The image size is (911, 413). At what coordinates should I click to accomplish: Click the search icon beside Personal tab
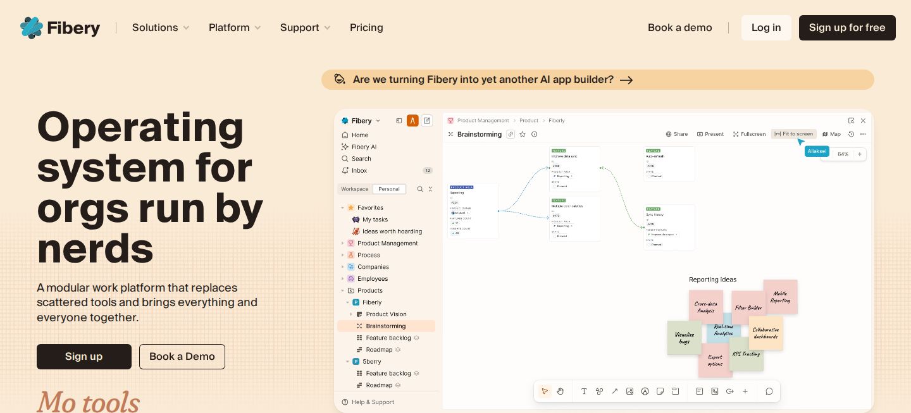tap(420, 189)
